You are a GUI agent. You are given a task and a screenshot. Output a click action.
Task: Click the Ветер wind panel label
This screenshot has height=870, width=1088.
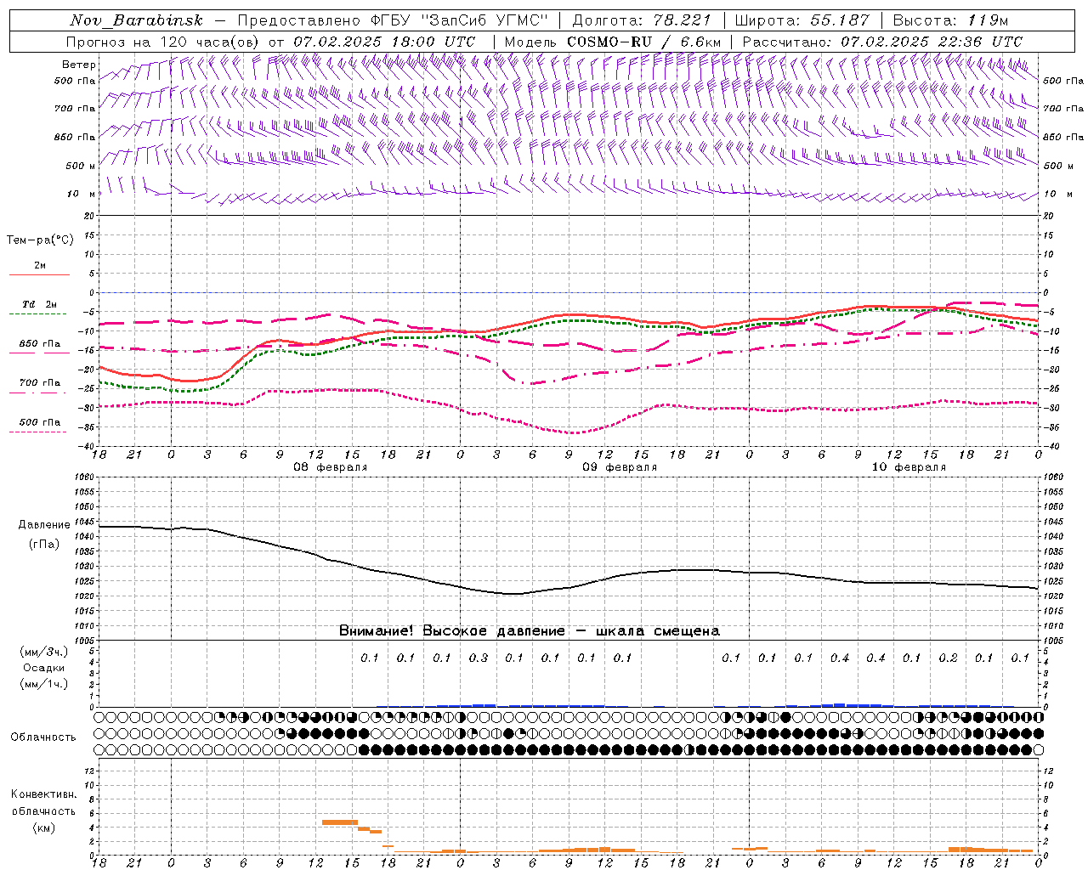[78, 65]
